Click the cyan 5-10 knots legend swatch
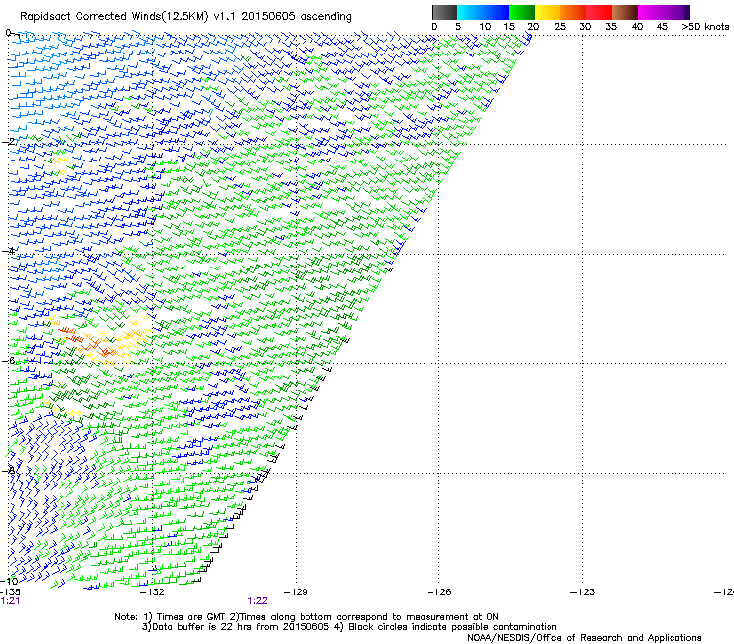 click(470, 12)
